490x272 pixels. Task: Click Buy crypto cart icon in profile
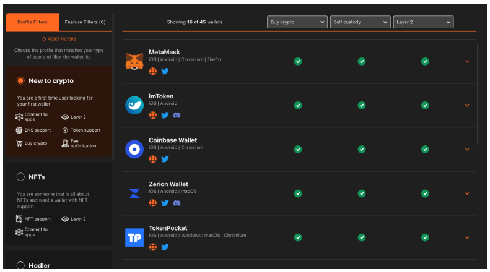click(x=19, y=143)
